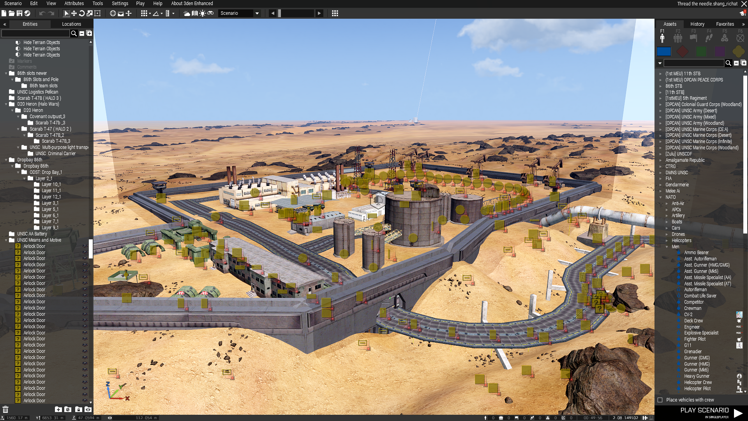Toggle scaling grid ruler snapping

tap(168, 13)
